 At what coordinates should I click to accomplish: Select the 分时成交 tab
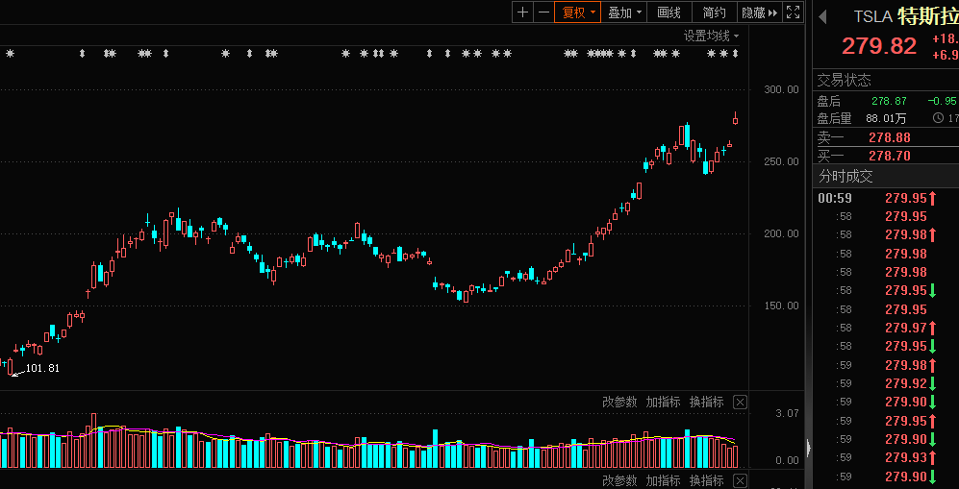[x=845, y=177]
